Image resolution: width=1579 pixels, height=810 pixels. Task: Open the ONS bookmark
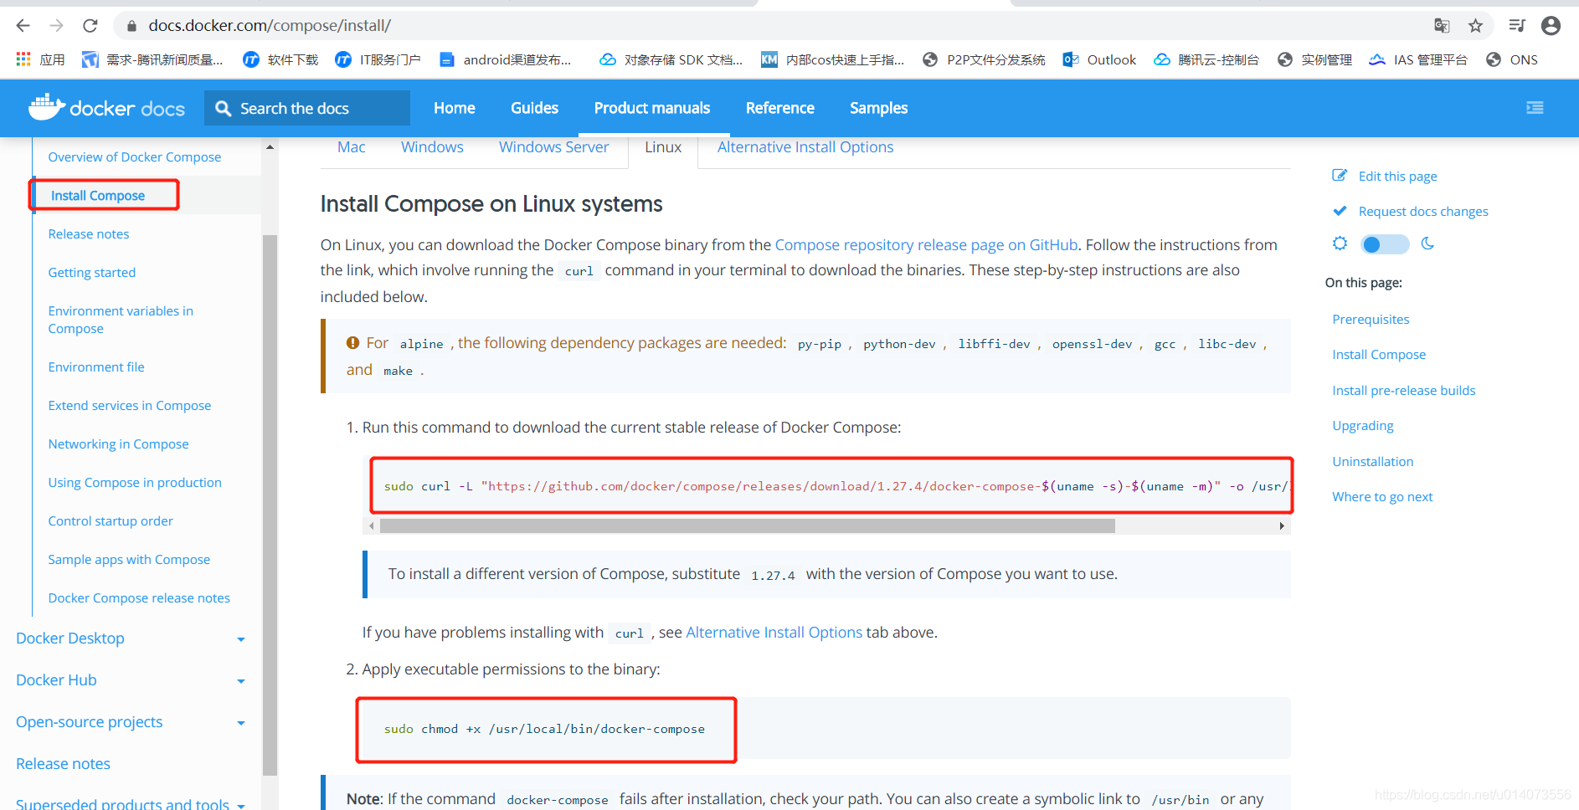[x=1511, y=59]
